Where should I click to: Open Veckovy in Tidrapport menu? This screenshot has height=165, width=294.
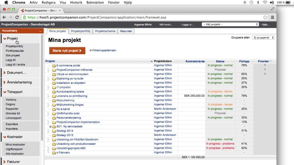click(11, 100)
